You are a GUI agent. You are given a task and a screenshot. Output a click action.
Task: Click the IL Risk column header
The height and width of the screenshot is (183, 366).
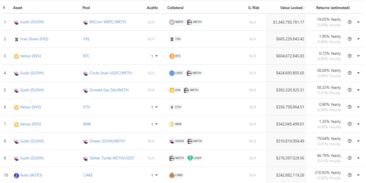tap(254, 8)
